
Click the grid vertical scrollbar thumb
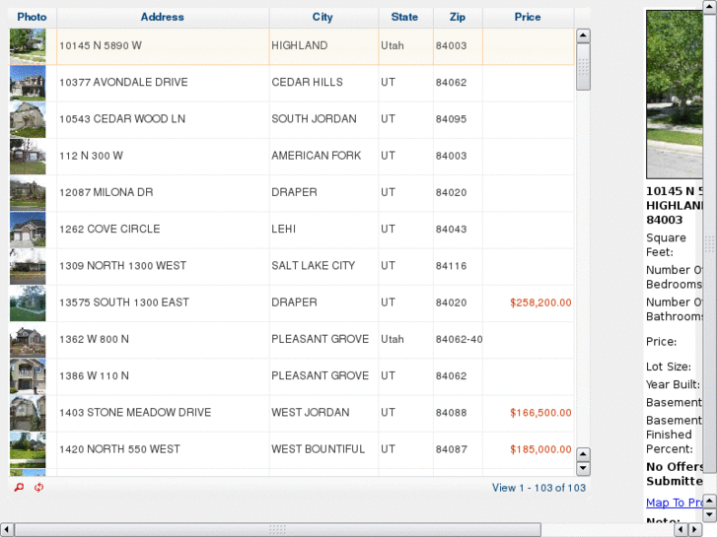pyautogui.click(x=583, y=67)
